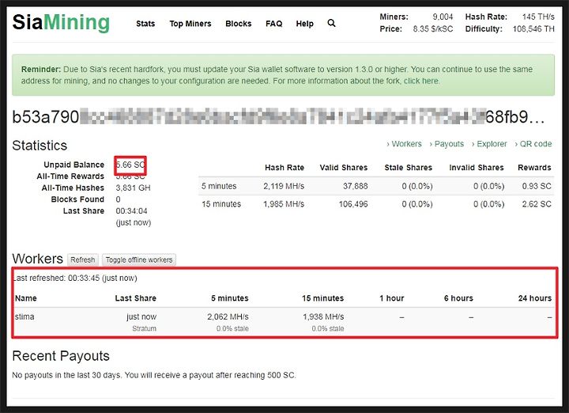The image size is (569, 413).
Task: Open the Top Miners page
Action: 190,24
